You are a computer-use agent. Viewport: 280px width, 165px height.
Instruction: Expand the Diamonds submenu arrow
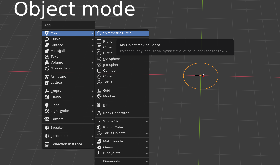(x=147, y=162)
